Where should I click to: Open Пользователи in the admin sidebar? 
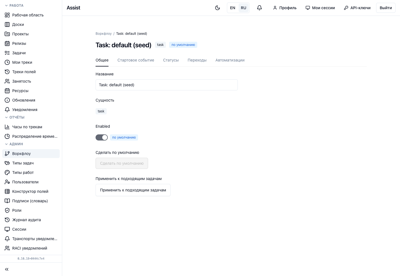pyautogui.click(x=31, y=182)
